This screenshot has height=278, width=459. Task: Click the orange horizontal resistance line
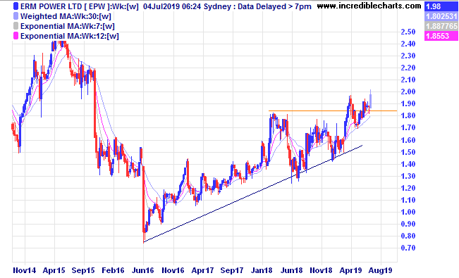pos(333,110)
